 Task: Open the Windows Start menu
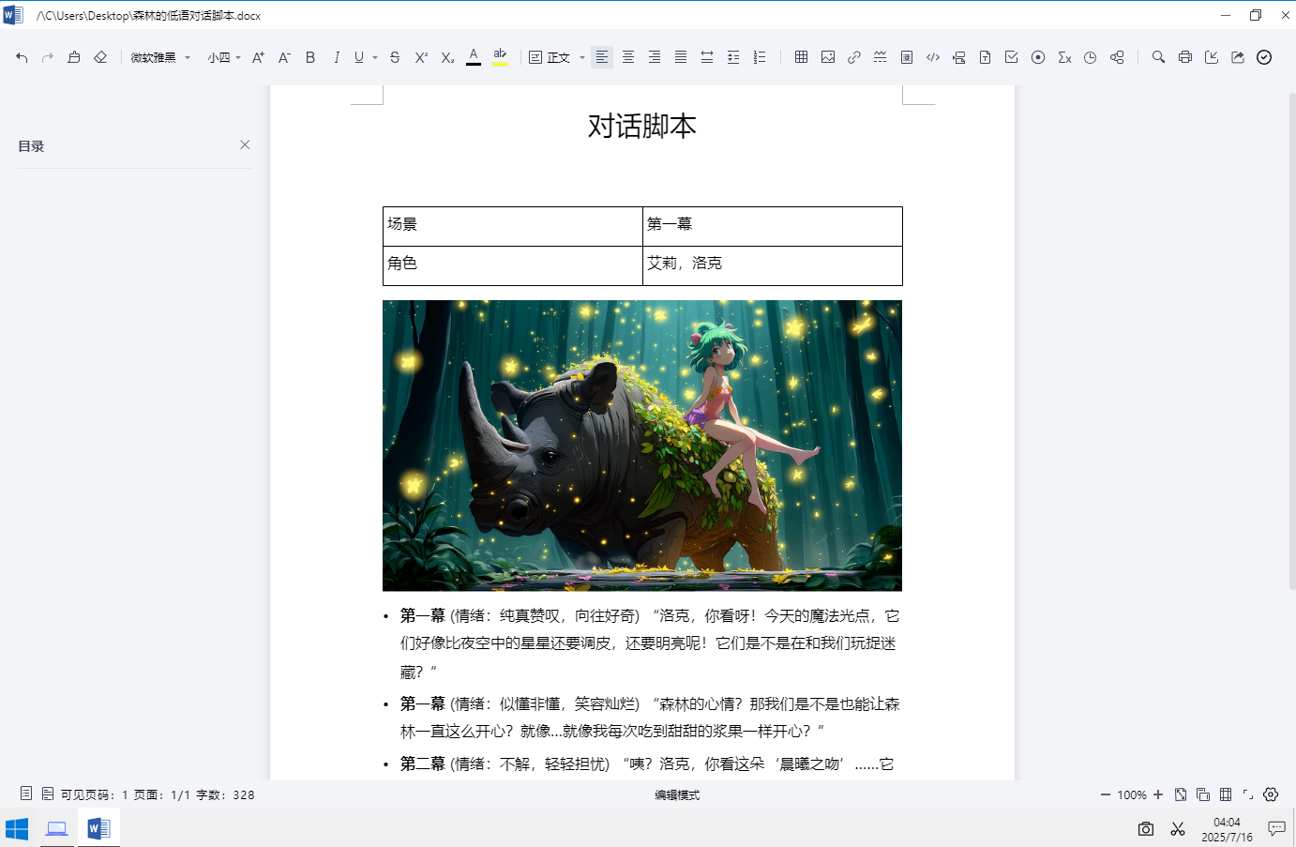click(17, 828)
